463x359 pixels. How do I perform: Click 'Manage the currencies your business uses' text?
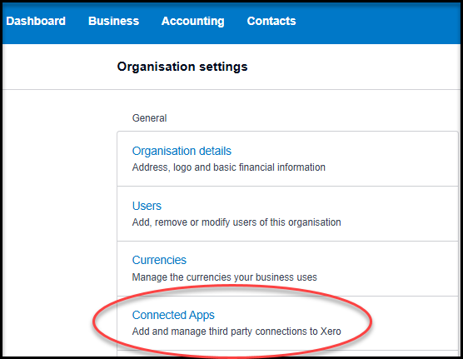tap(224, 277)
